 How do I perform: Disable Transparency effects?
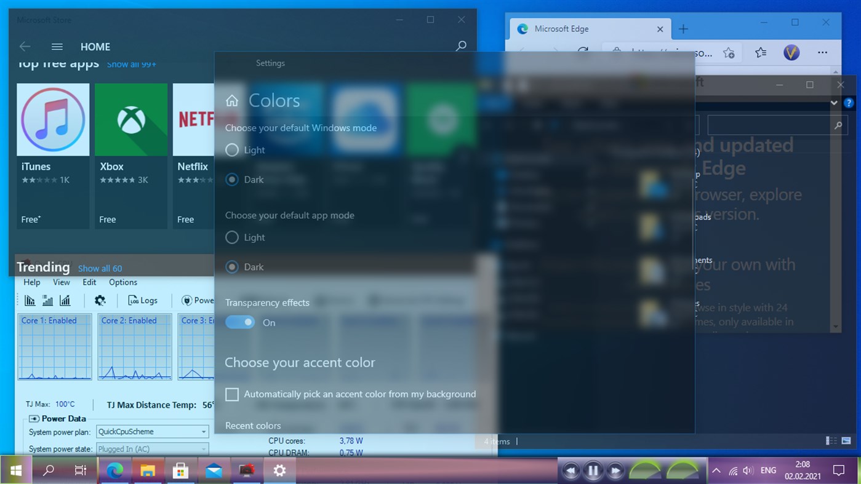pos(240,322)
